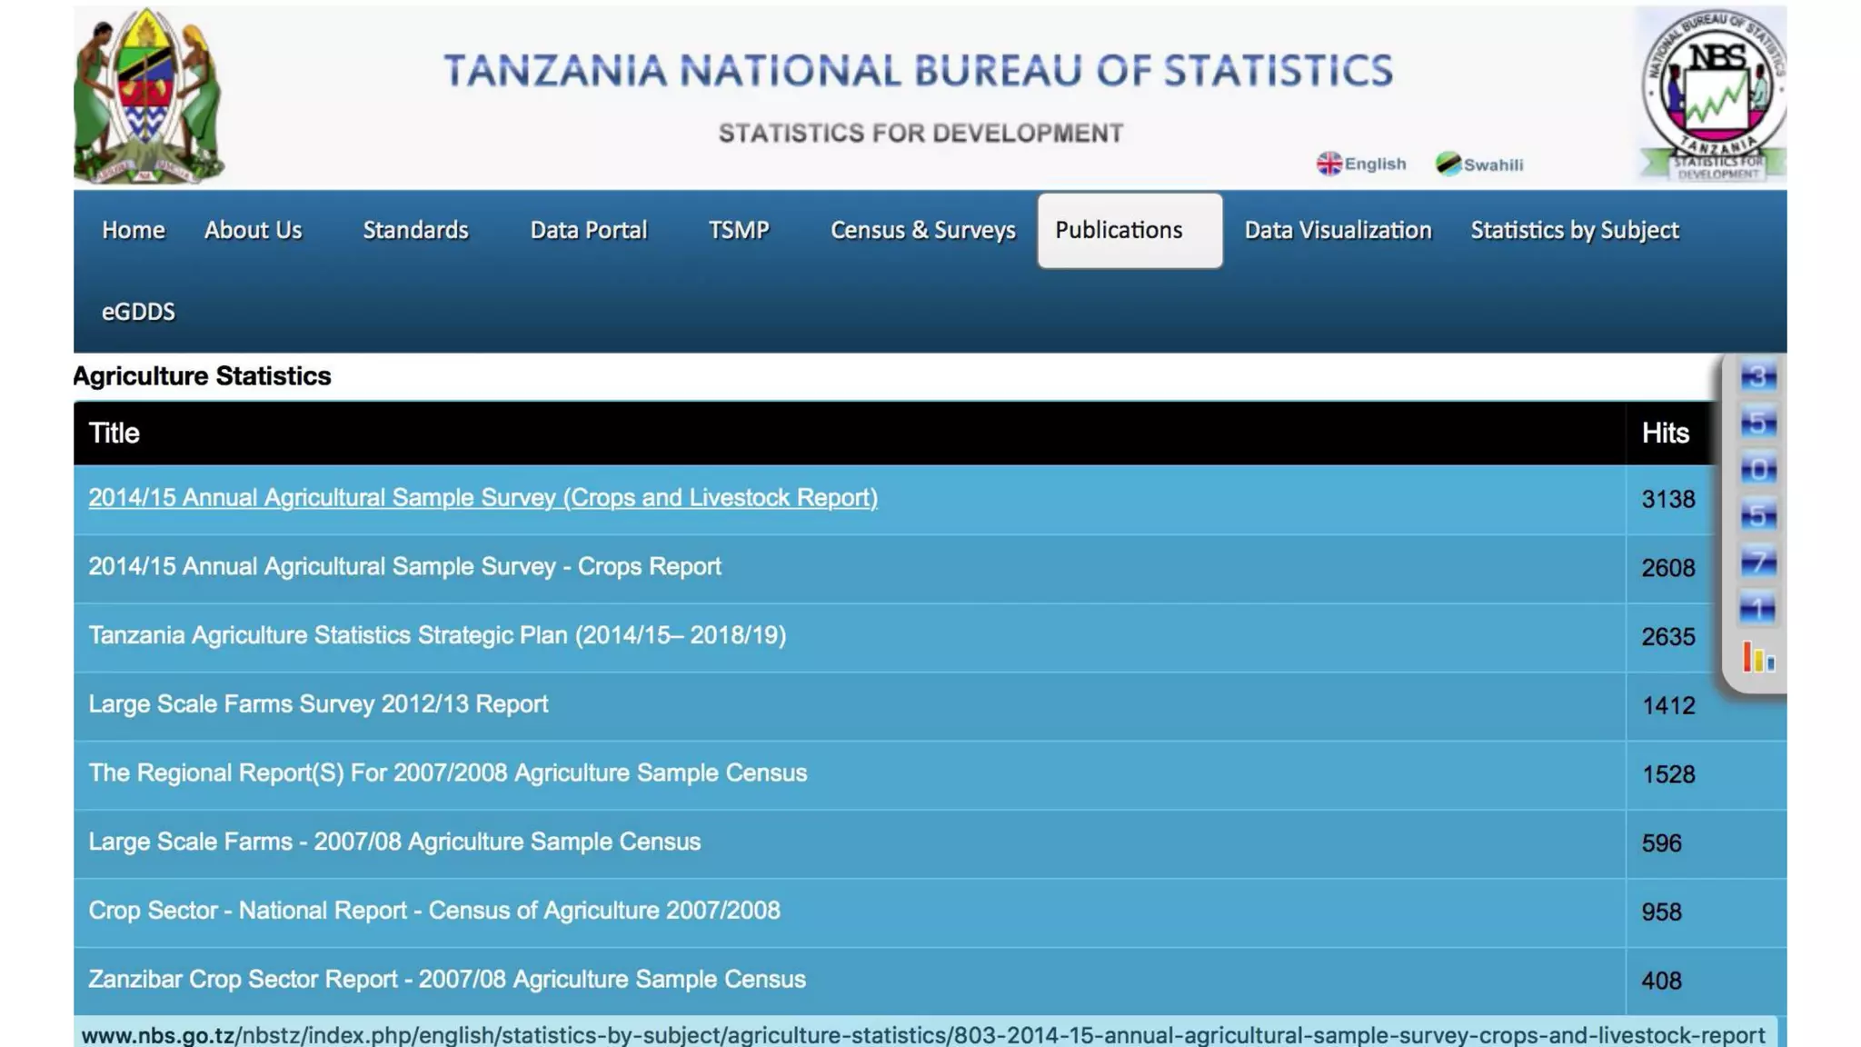
Task: Open Large Scale Farms Survey 2012/13 Report
Action: pos(318,704)
